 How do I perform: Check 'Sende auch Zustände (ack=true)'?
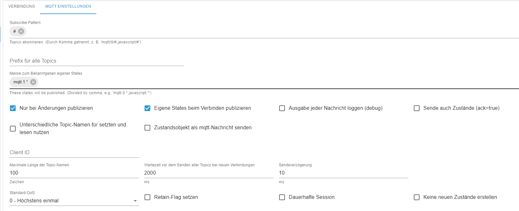tap(417, 108)
